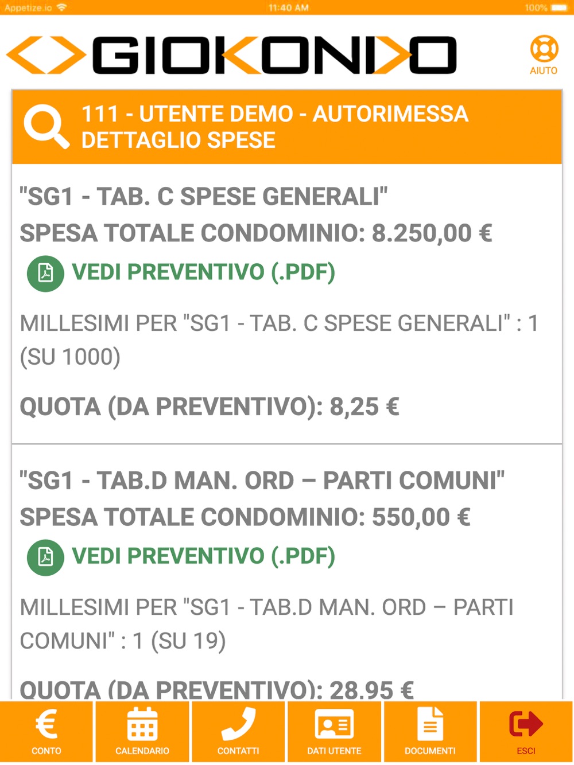Tap the magnifier search icon in header

tap(46, 127)
